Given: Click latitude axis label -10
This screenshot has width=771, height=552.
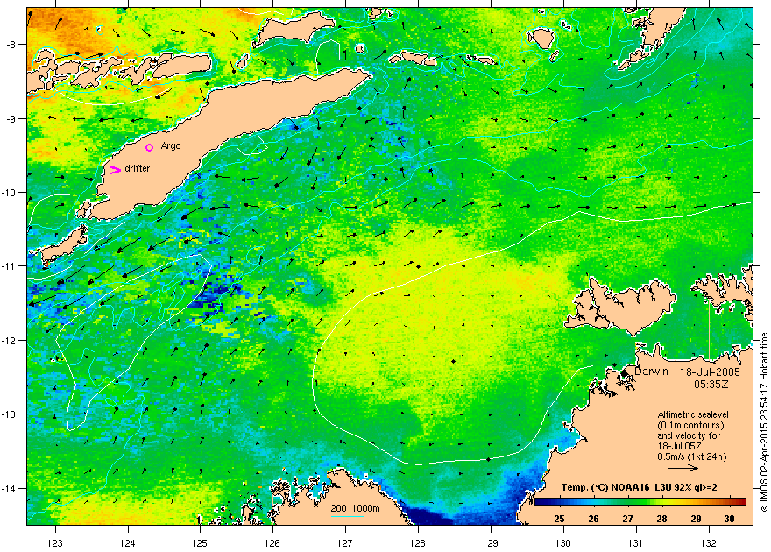Looking at the screenshot, I should (x=9, y=192).
